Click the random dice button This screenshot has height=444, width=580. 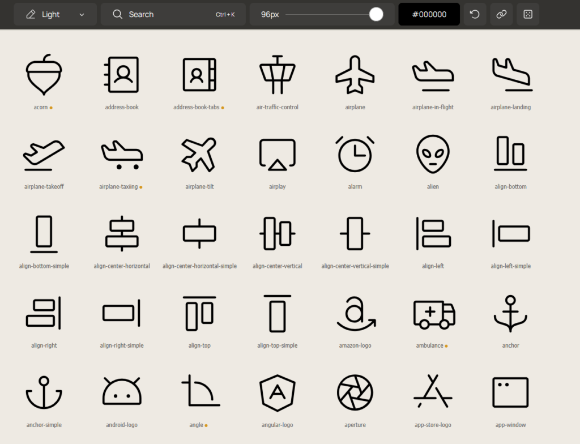click(x=528, y=14)
